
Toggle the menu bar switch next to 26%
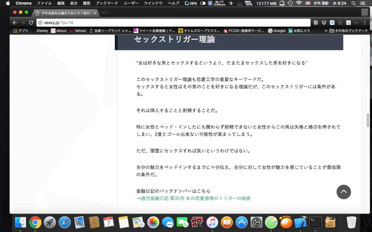click(203, 3)
